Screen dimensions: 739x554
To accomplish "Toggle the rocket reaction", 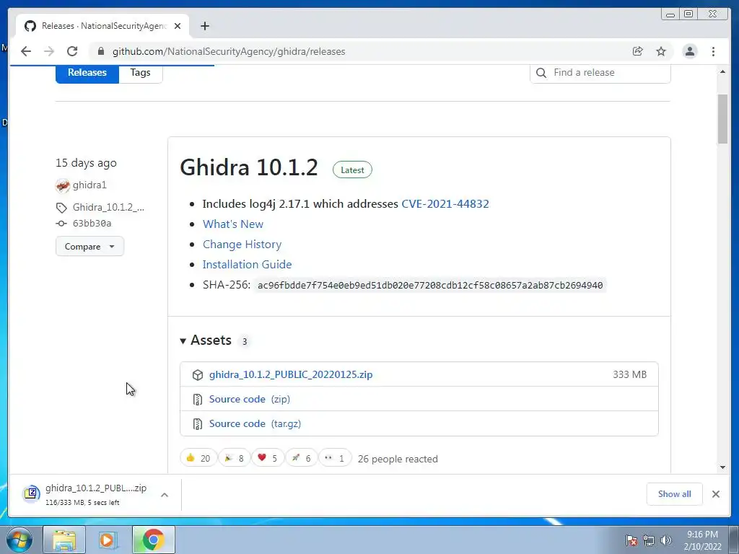I will click(301, 458).
